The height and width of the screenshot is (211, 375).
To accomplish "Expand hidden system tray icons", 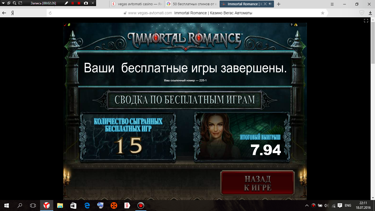I will point(307,205).
